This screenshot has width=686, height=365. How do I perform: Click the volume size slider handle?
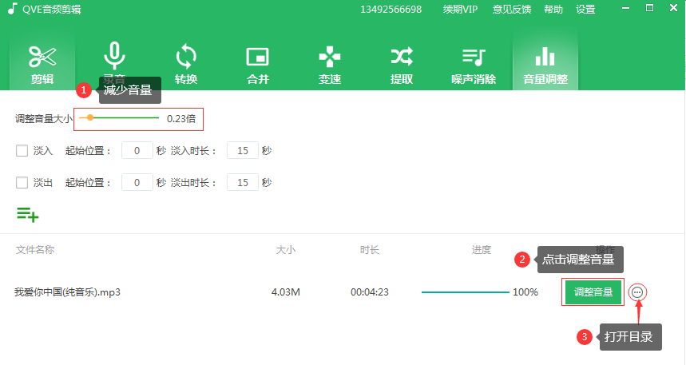click(90, 118)
